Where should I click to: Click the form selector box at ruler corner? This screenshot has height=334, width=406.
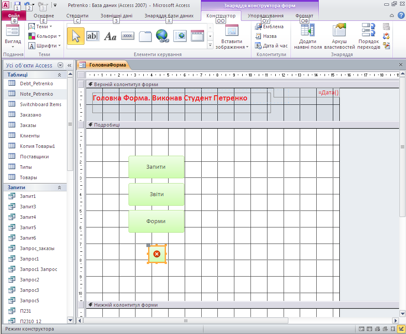click(81, 75)
